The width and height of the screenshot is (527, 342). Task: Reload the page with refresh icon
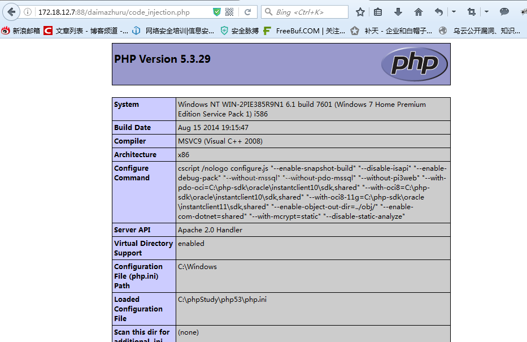248,12
